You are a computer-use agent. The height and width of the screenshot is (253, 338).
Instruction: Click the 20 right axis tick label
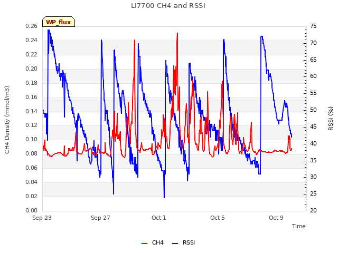pyautogui.click(x=313, y=210)
